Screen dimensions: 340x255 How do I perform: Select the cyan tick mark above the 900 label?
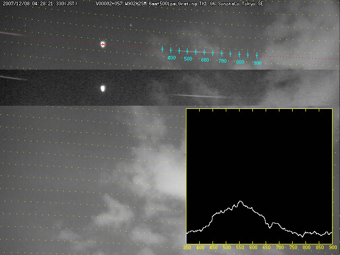coord(257,55)
